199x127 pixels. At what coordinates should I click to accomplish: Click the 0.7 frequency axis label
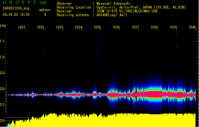coord(2,105)
